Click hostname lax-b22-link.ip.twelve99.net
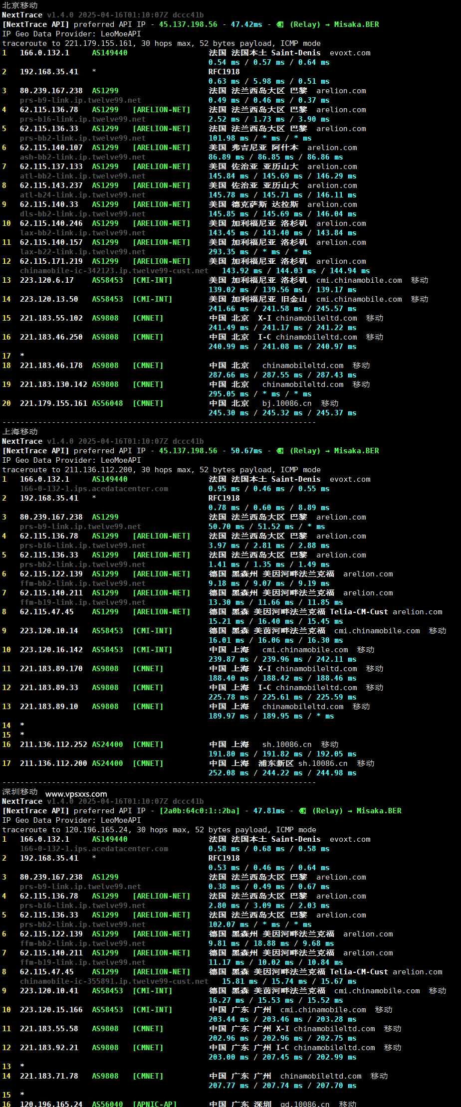The width and height of the screenshot is (461, 1107). 83,252
